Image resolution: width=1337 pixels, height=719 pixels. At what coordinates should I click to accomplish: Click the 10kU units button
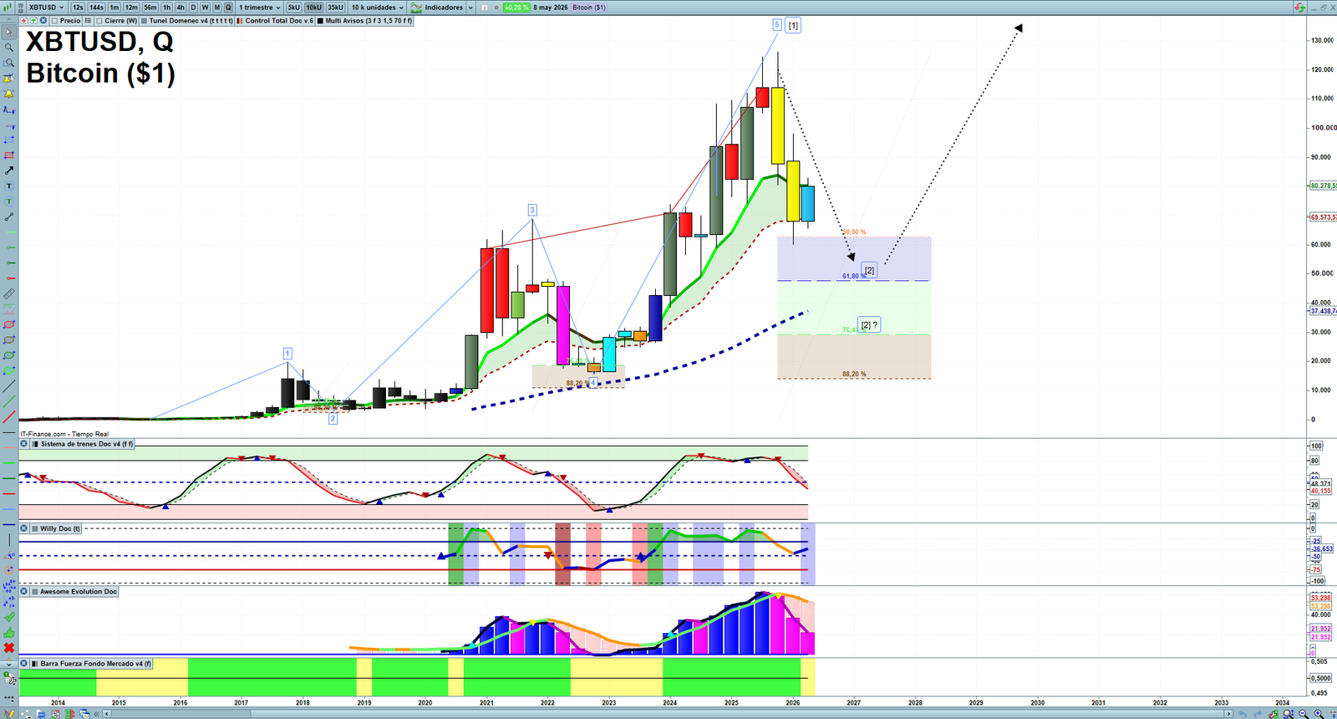pyautogui.click(x=313, y=8)
